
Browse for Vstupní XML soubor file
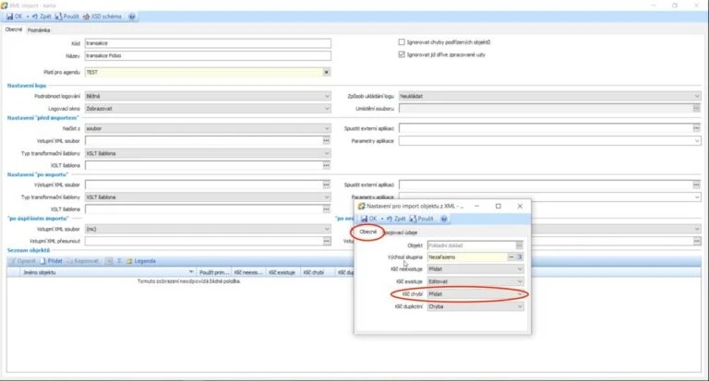[326, 141]
